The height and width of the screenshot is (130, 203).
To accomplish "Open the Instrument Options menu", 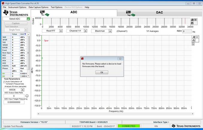I will pyautogui.click(x=17, y=7).
